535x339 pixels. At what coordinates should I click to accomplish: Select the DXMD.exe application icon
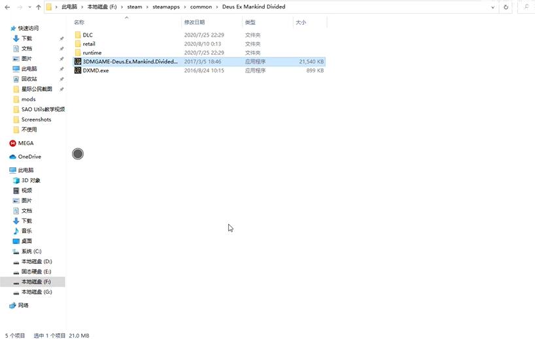click(x=78, y=70)
